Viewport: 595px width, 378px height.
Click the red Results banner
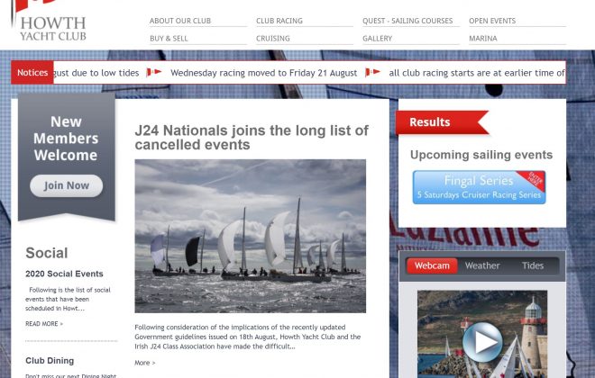pos(442,122)
